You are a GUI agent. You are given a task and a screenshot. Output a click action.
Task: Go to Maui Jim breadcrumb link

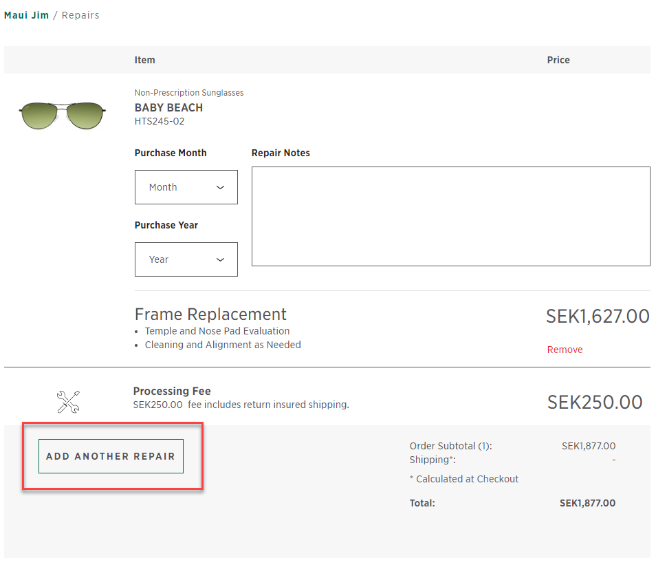point(26,15)
